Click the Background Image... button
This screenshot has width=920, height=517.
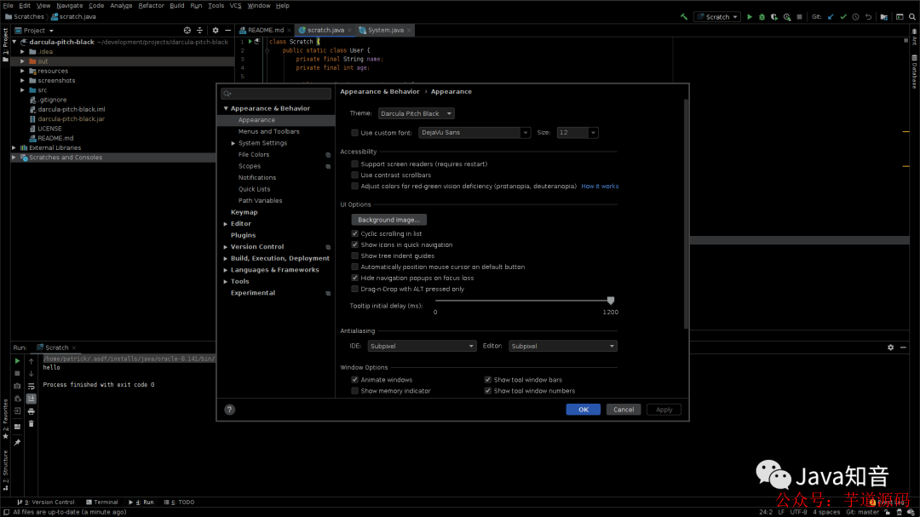click(x=388, y=220)
